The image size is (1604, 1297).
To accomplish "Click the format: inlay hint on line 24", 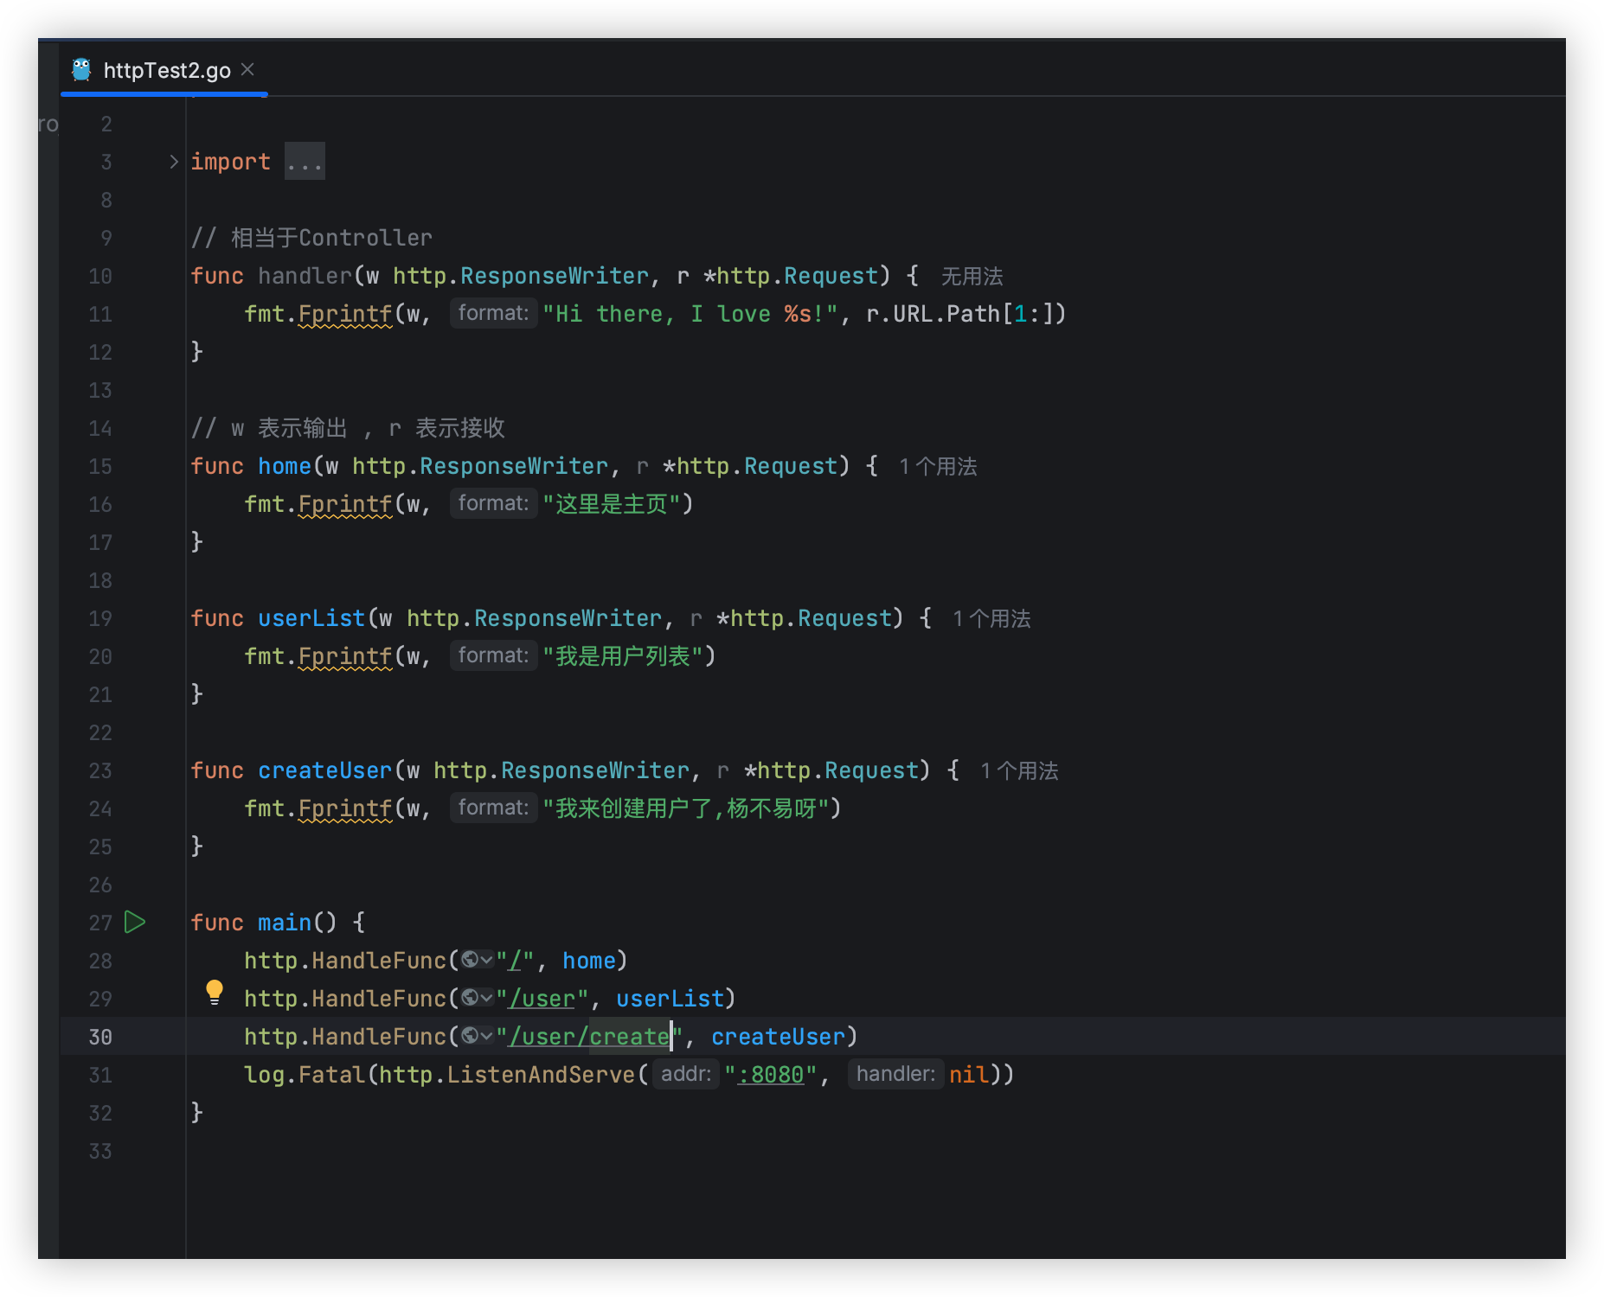I will tap(493, 808).
